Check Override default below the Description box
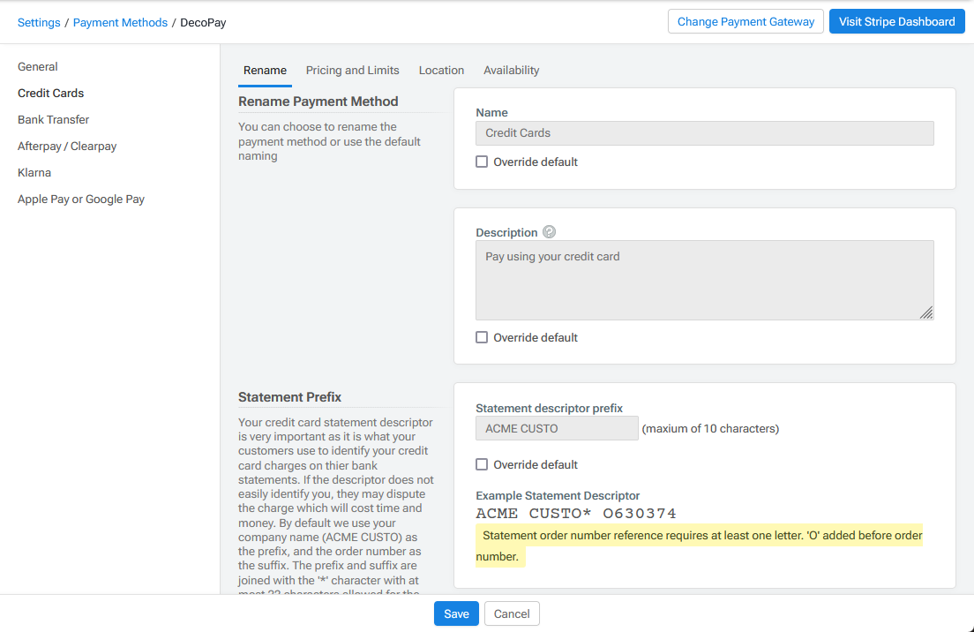The height and width of the screenshot is (632, 974). tap(482, 337)
